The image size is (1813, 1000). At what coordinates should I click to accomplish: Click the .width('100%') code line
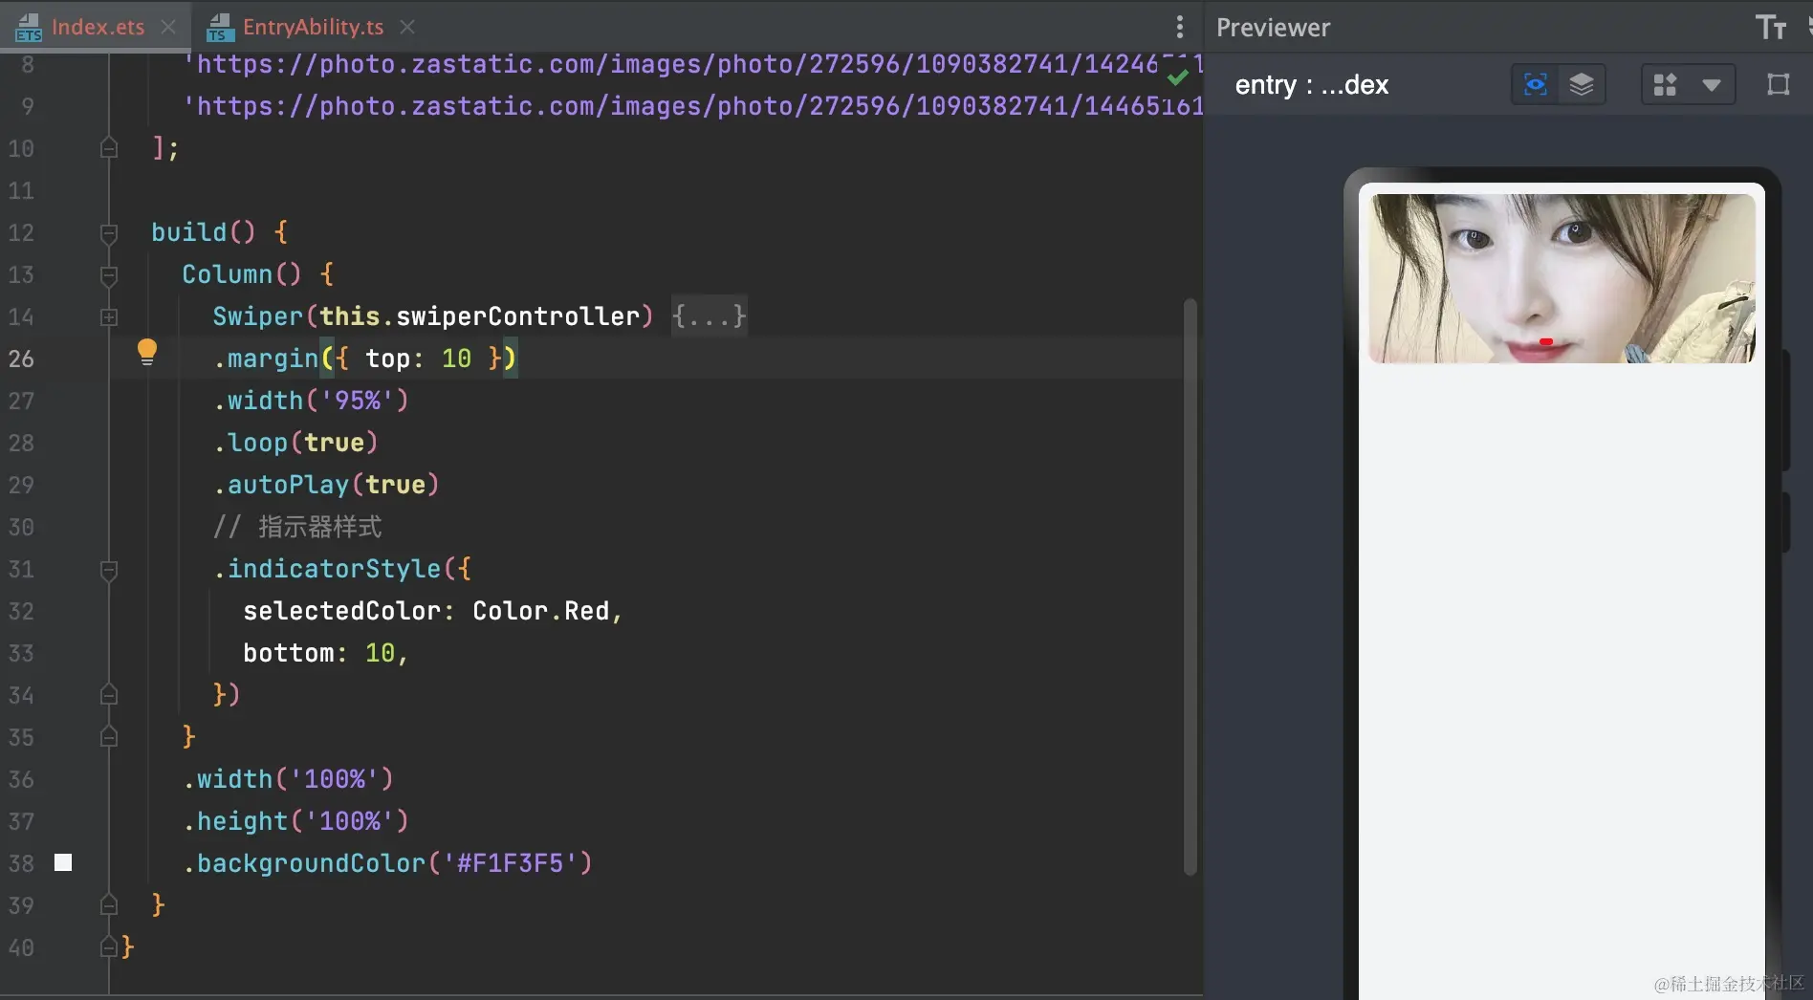point(289,779)
